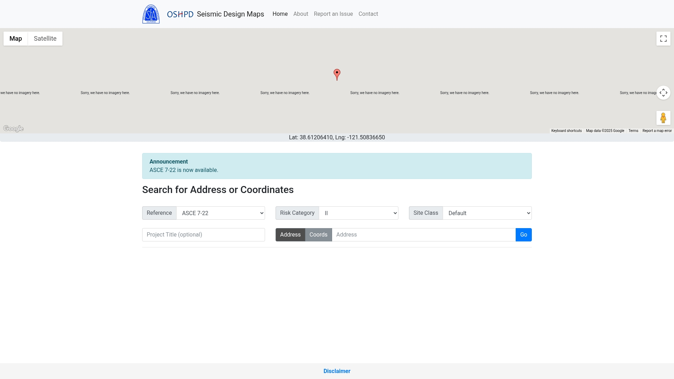The image size is (674, 379).
Task: Click the red location marker pin
Action: pyautogui.click(x=337, y=74)
